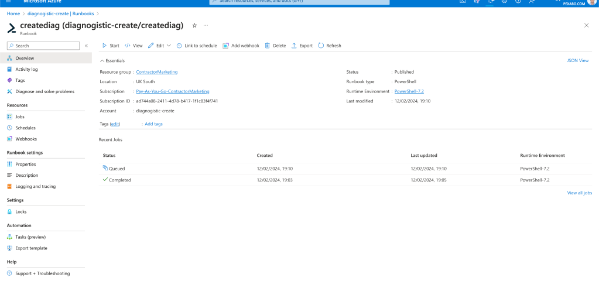Image resolution: width=599 pixels, height=298 pixels.
Task: Click the sidebar Search field
Action: [43, 46]
